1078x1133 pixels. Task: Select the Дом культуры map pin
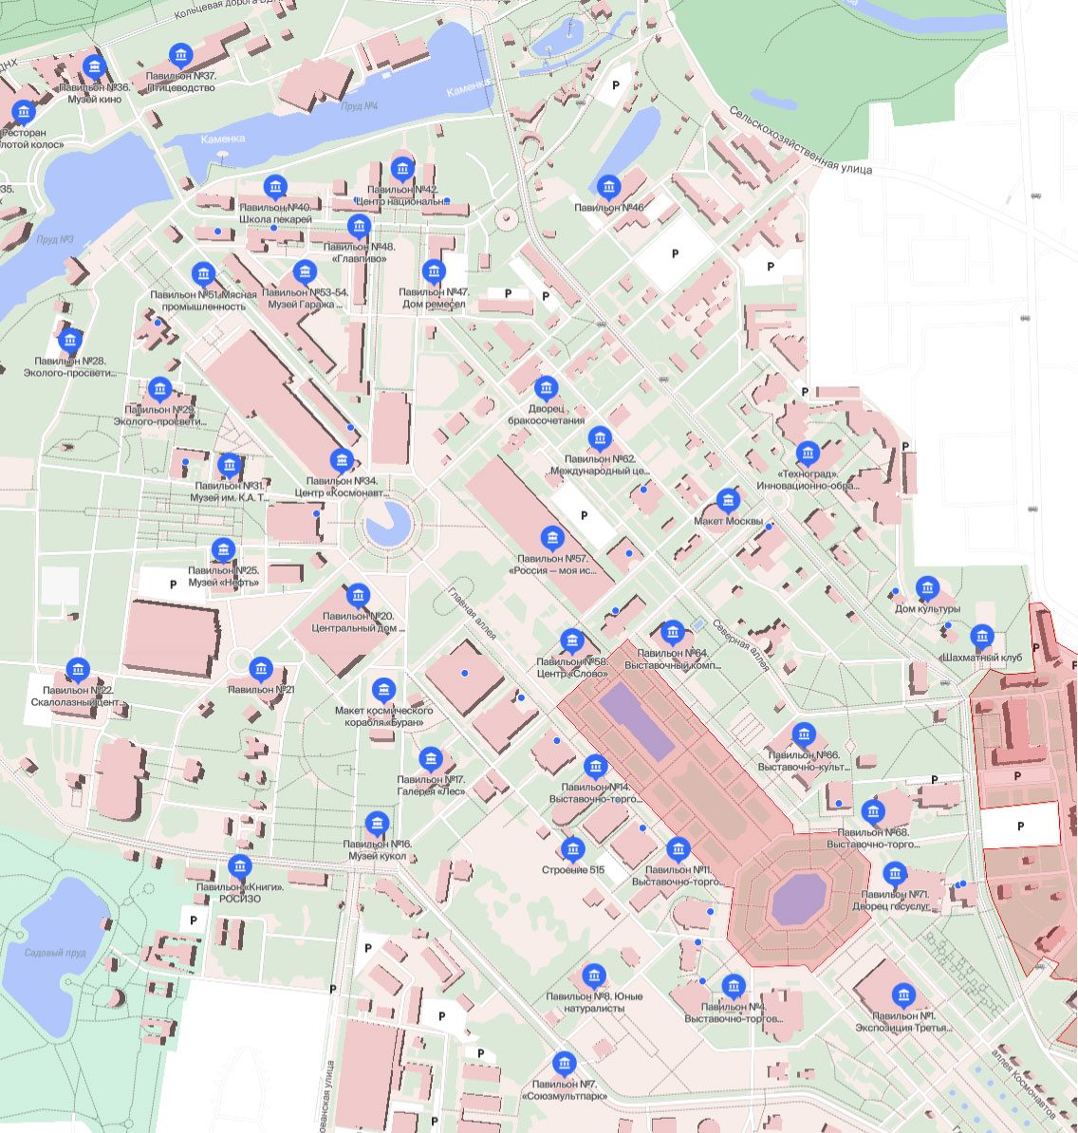927,588
